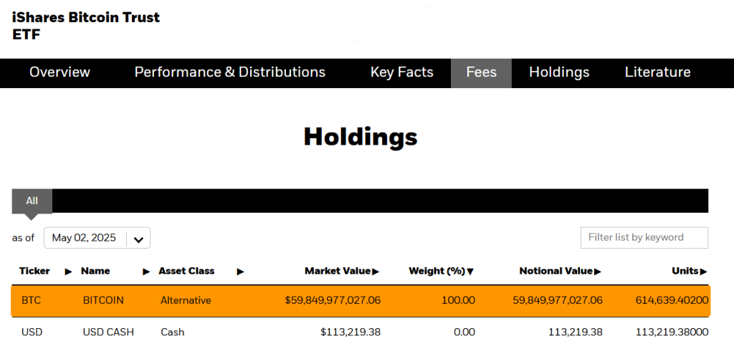This screenshot has height=364, width=734.
Task: Open the Literature tab
Action: (x=657, y=72)
